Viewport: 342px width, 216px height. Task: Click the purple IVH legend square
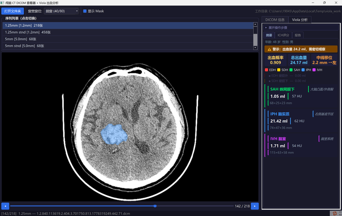(314, 70)
